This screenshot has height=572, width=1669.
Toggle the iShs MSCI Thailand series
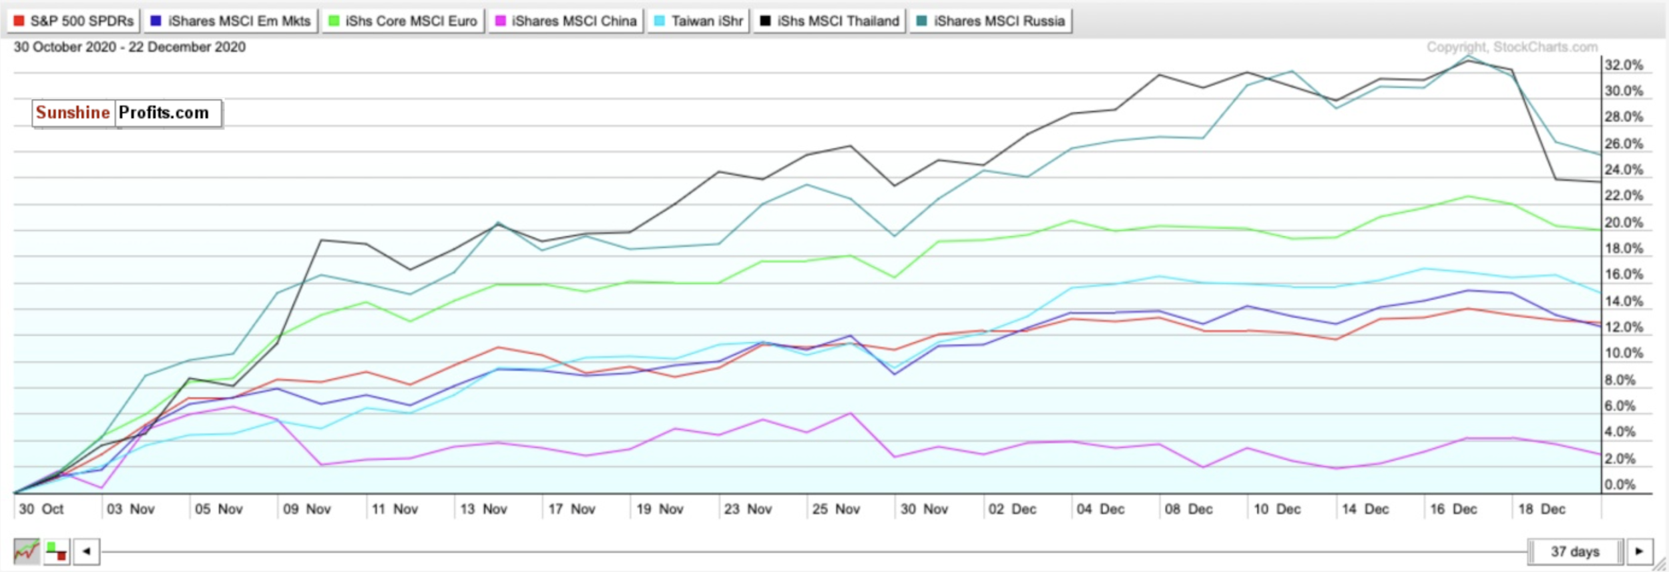tap(830, 21)
